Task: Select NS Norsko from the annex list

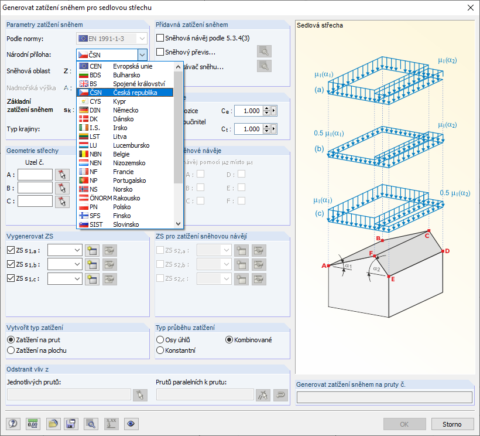Action: click(125, 189)
